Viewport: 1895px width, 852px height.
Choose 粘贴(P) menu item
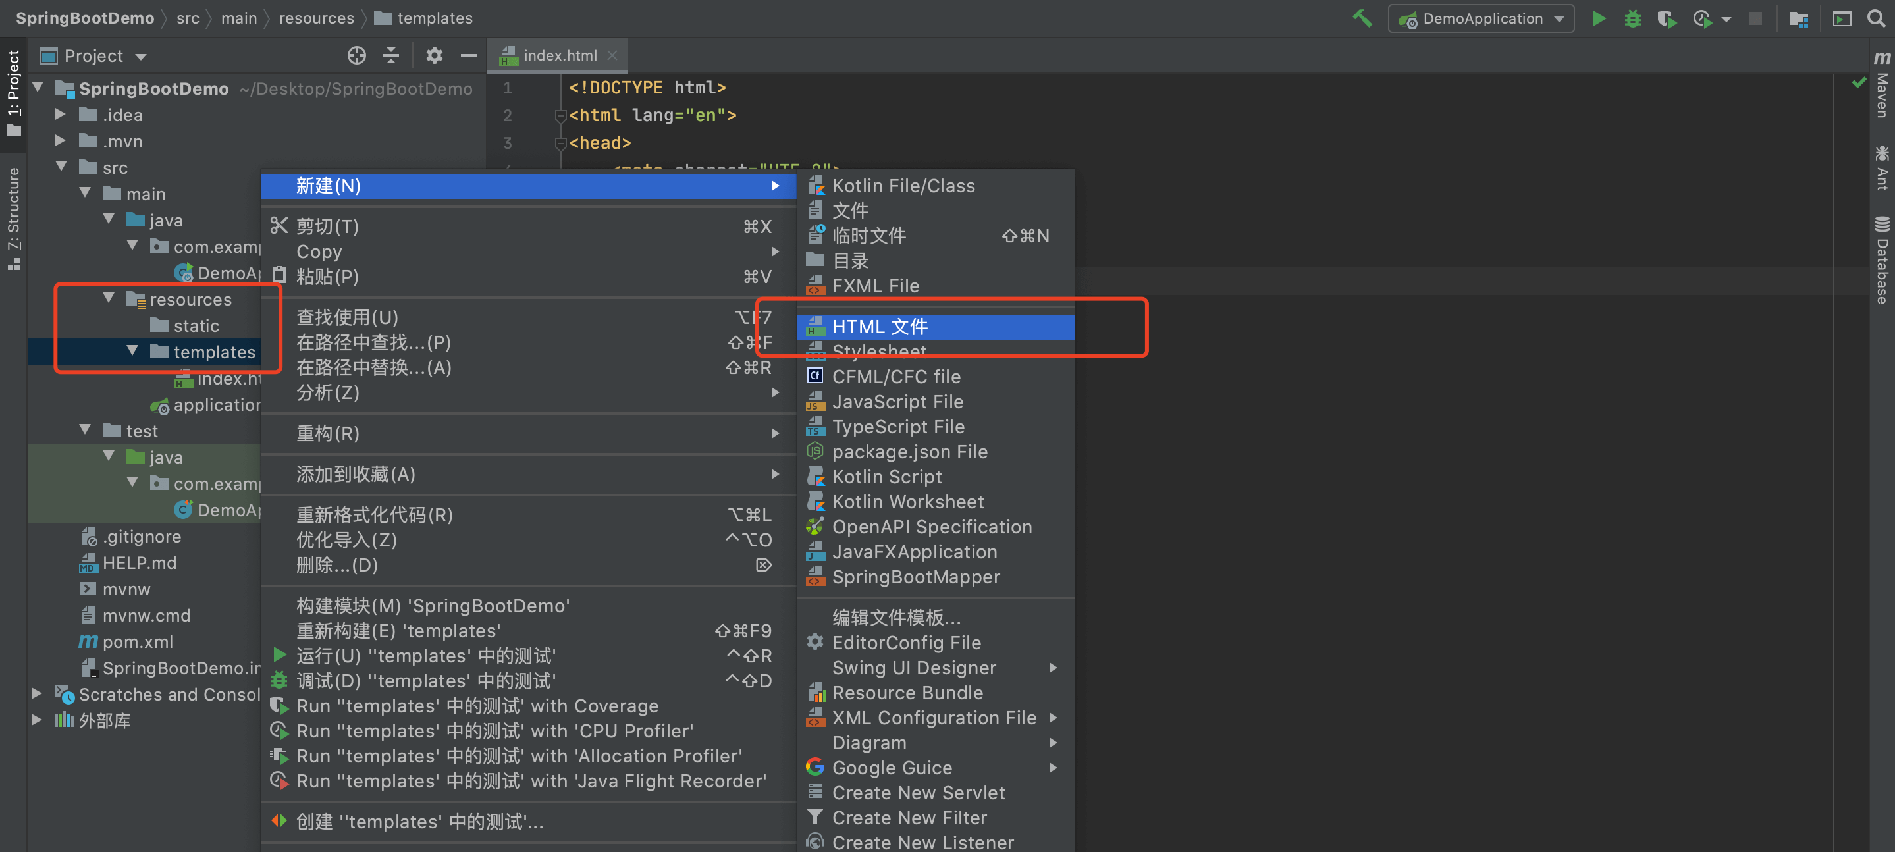pos(528,276)
